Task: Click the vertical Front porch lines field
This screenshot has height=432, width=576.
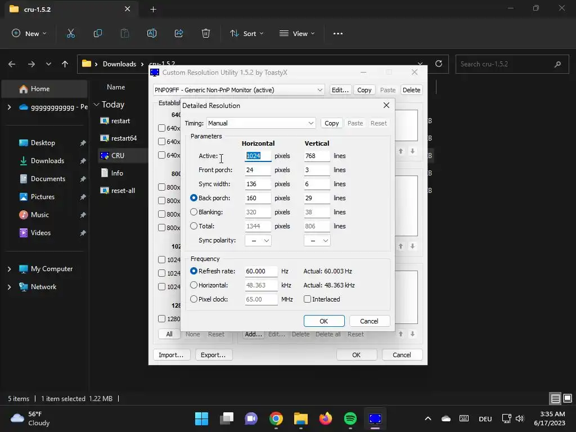Action: [317, 170]
